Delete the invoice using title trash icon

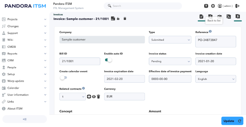click(x=125, y=19)
